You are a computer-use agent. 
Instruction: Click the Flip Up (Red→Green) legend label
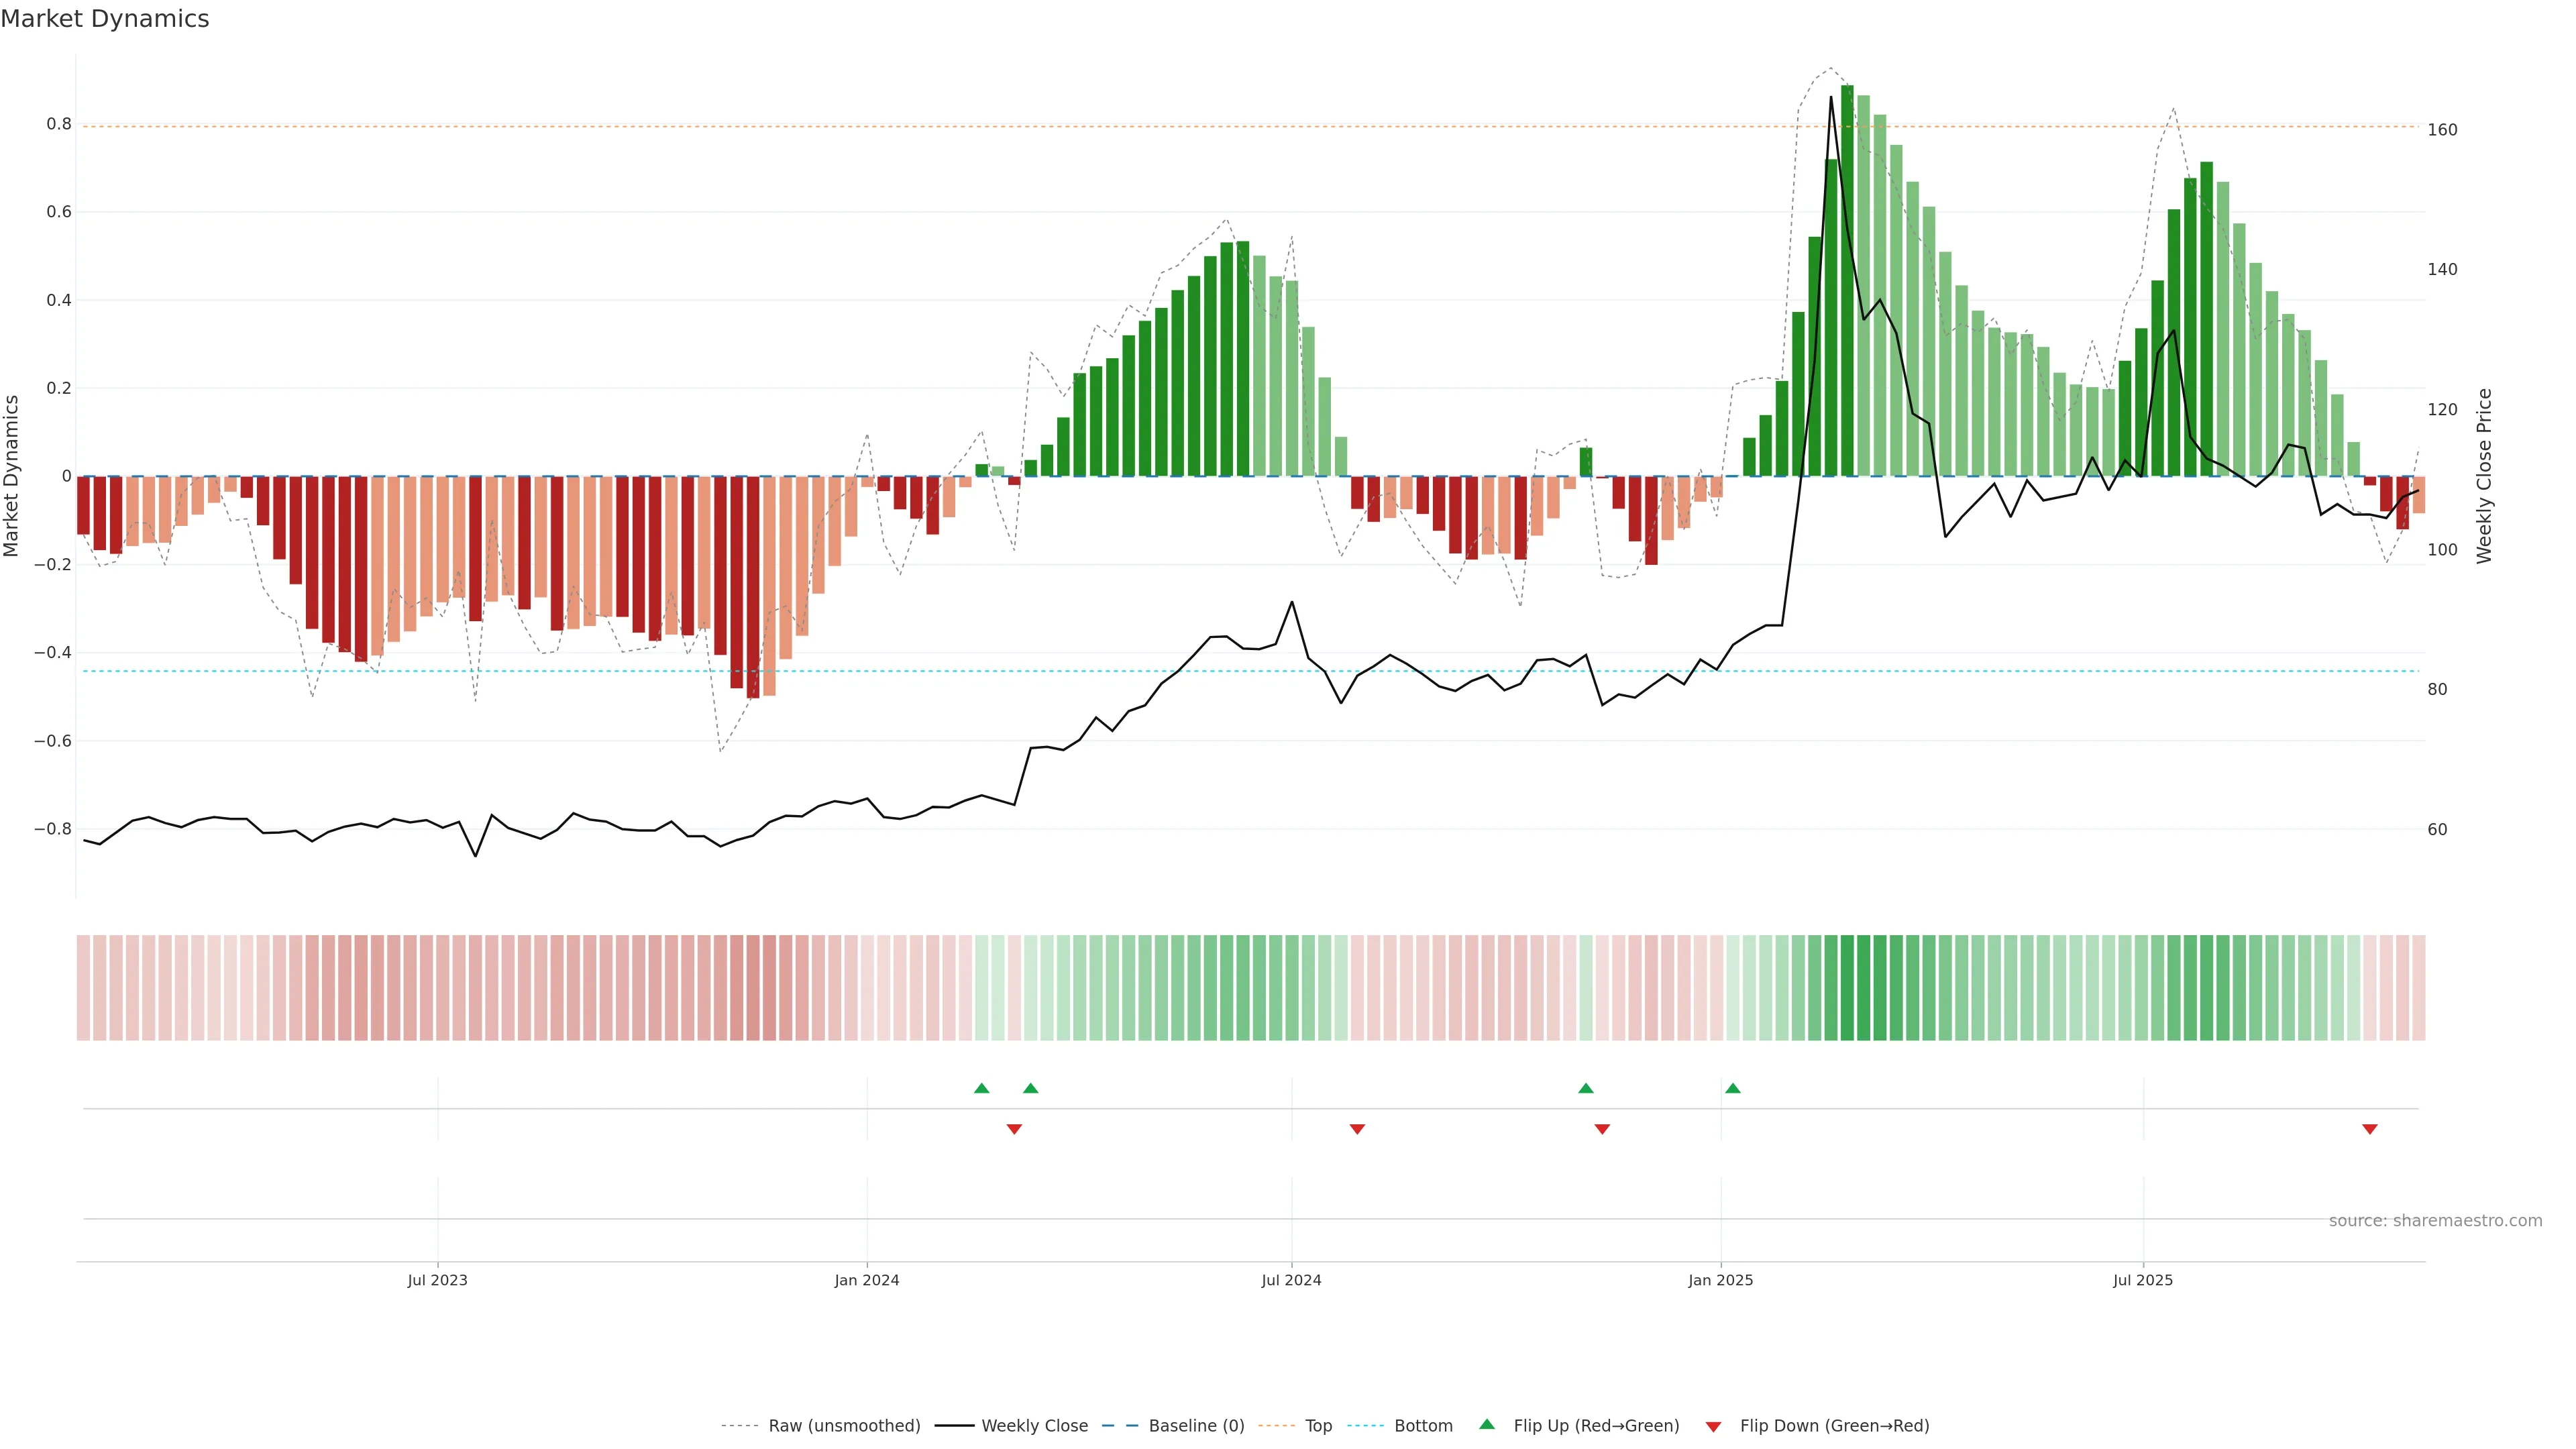(1596, 1426)
